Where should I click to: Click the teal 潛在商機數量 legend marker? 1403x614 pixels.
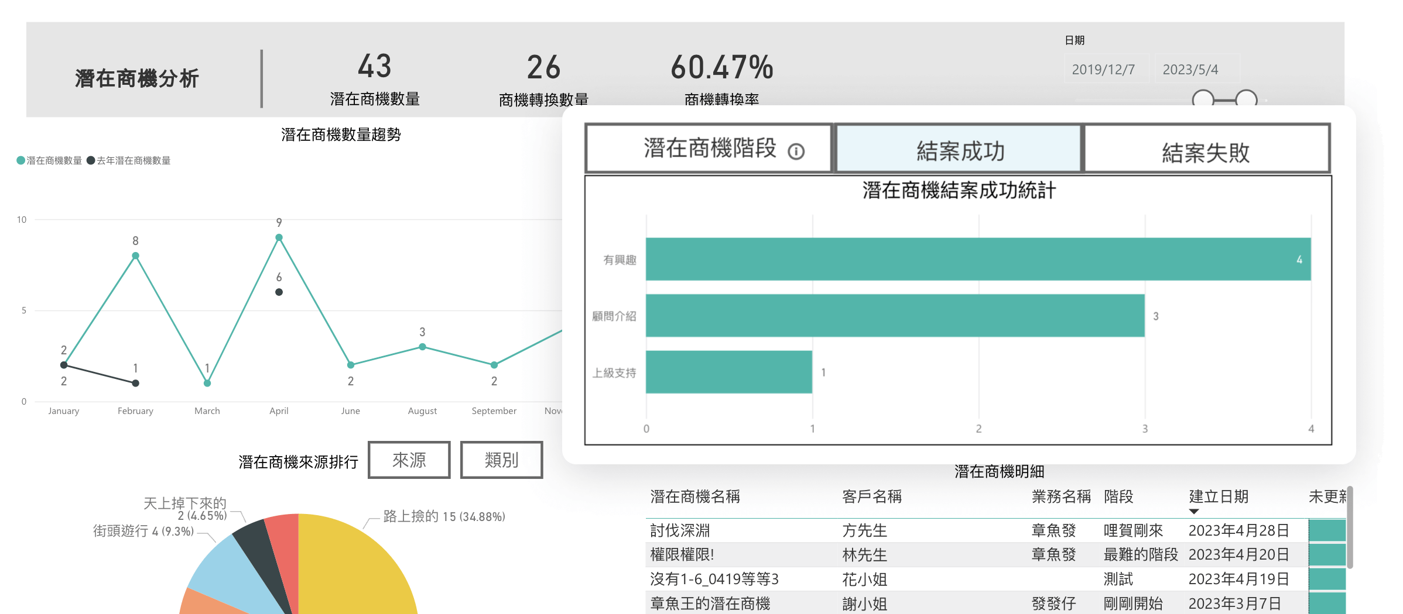point(21,160)
